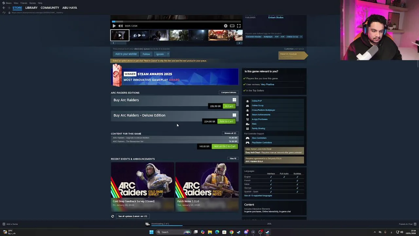Select the PvE tag
419x236 pixels.
coord(282,37)
